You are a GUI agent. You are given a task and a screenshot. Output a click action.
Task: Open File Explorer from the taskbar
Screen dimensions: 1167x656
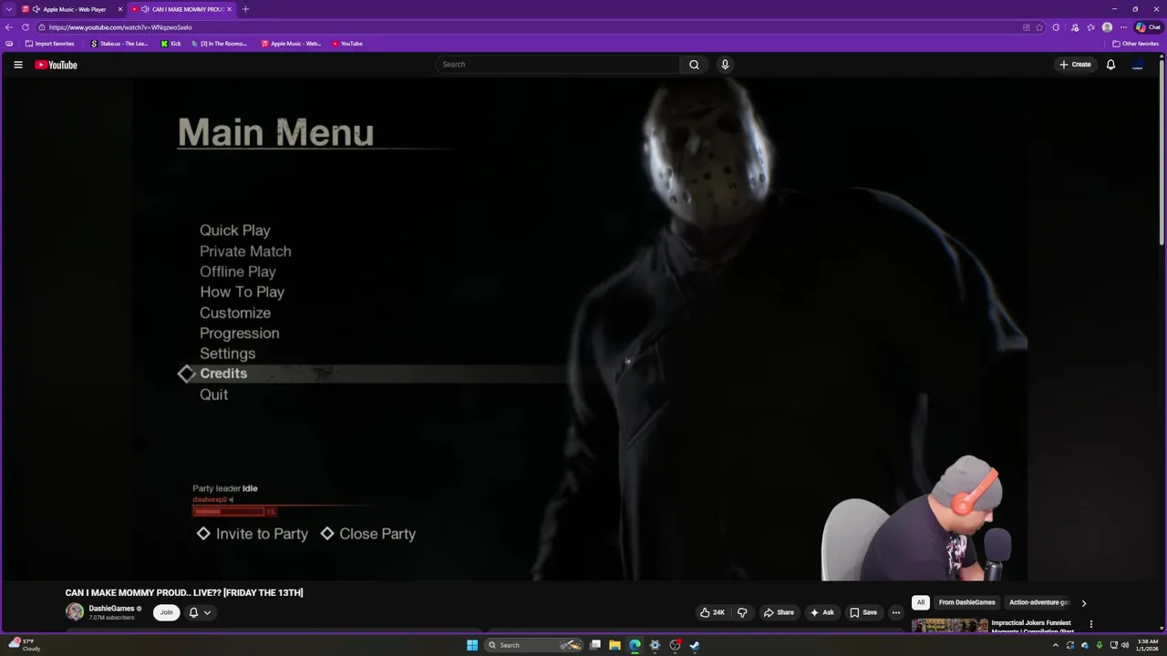[x=614, y=645]
